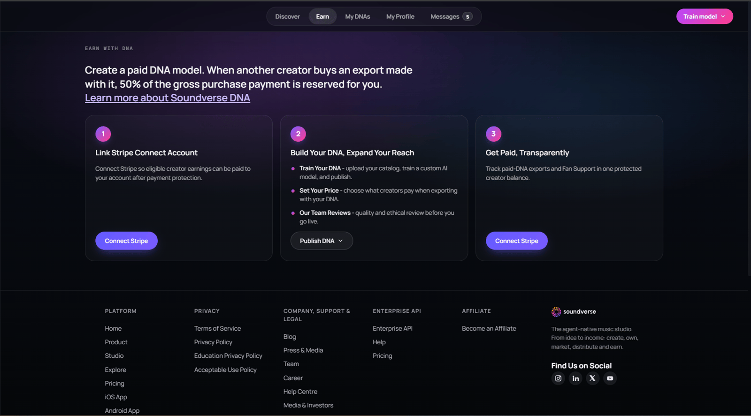Viewport: 751px width, 416px height.
Task: Open the Career footer link
Action: pos(293,378)
